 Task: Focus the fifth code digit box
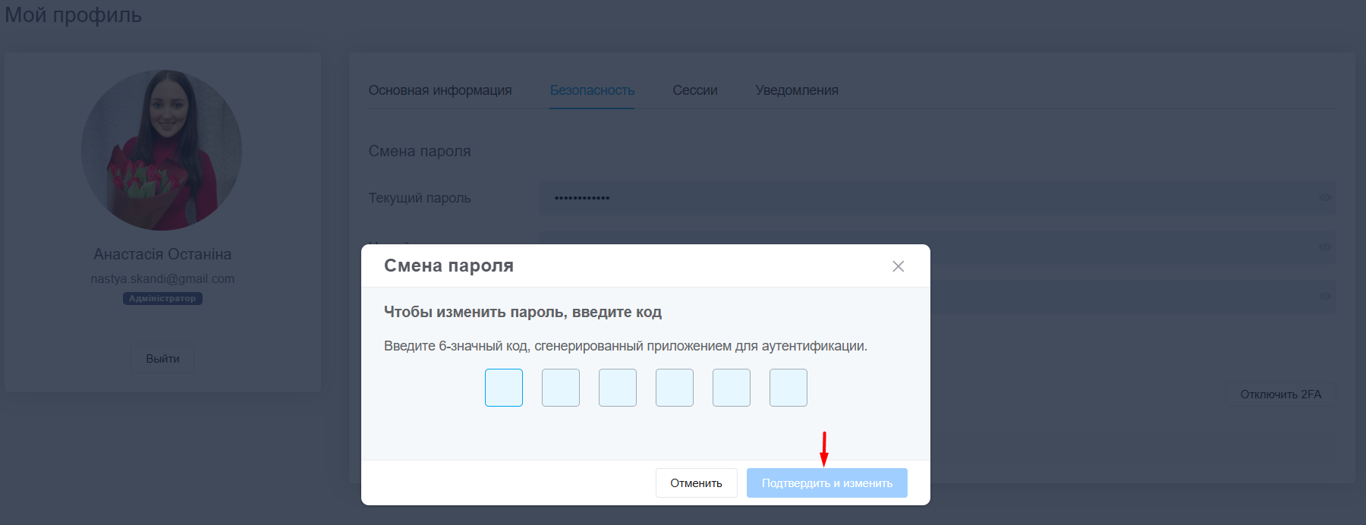click(x=732, y=388)
